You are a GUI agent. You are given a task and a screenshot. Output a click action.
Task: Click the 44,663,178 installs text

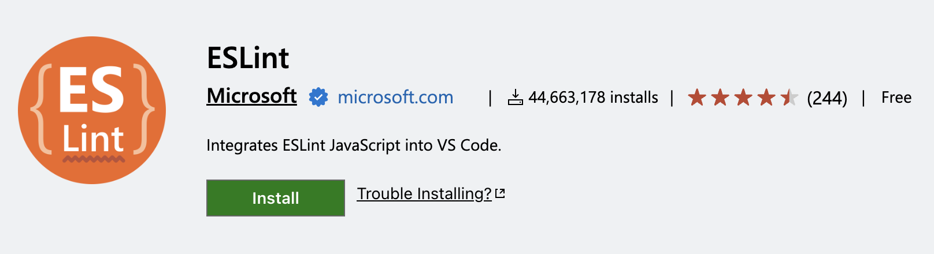(593, 98)
